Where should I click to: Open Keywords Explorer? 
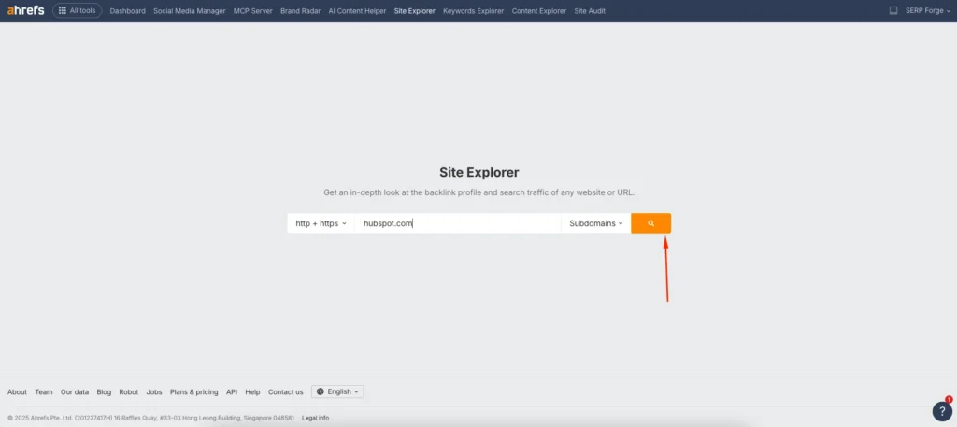[x=474, y=11]
